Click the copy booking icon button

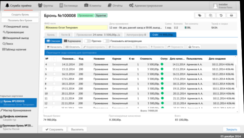pos(211,15)
